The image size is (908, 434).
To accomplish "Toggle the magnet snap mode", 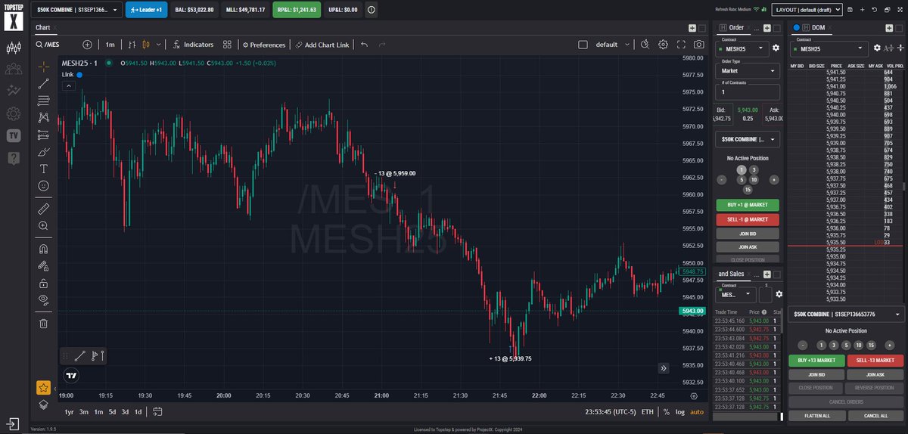I will [43, 248].
